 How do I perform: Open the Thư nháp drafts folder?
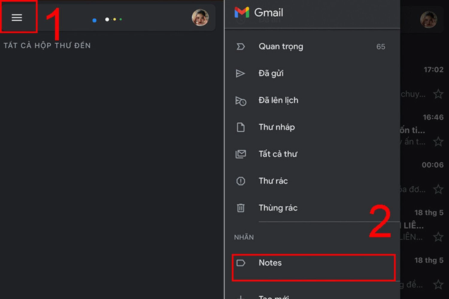pos(312,127)
